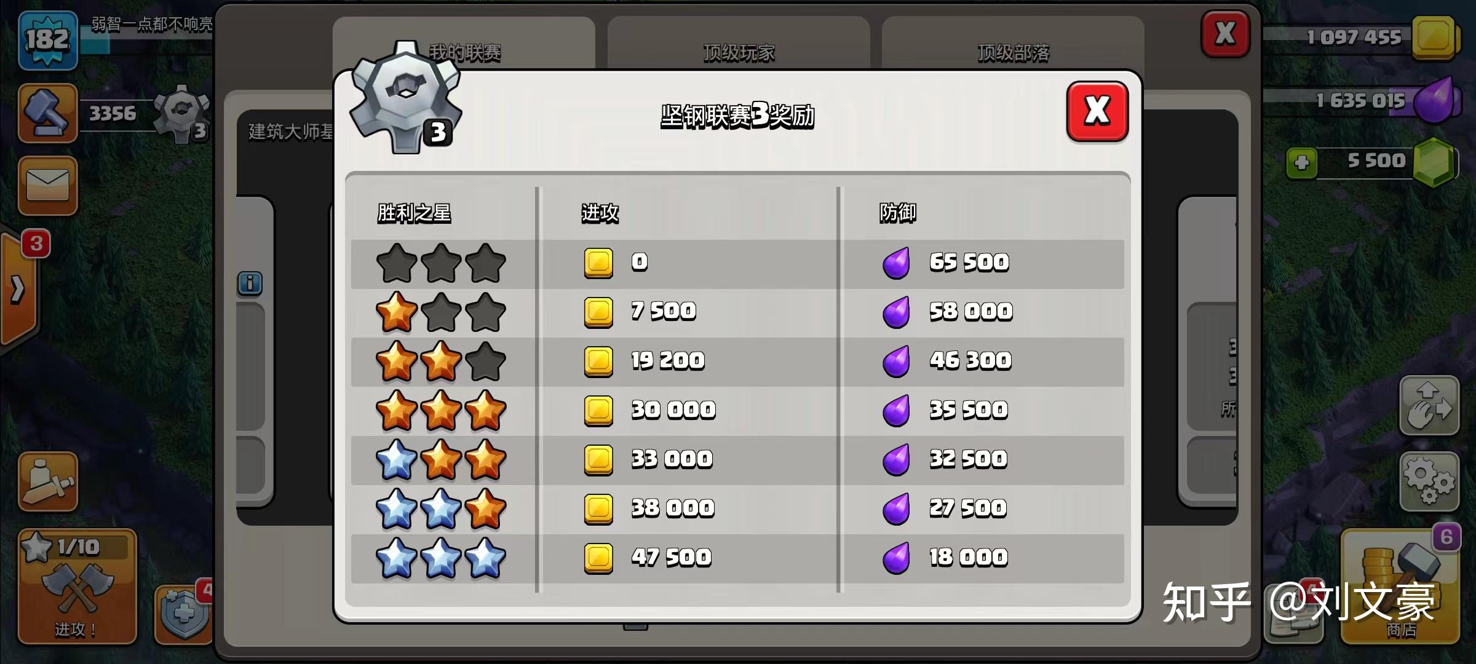Click the shield plus defense icon
This screenshot has width=1476, height=664.
click(x=183, y=614)
